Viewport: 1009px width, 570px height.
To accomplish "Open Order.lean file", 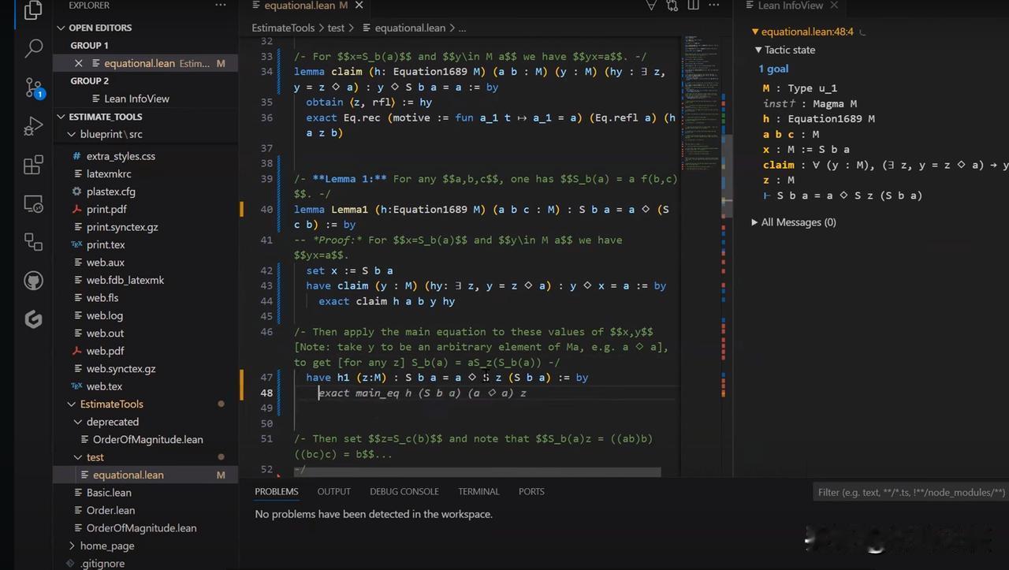I will [x=111, y=510].
